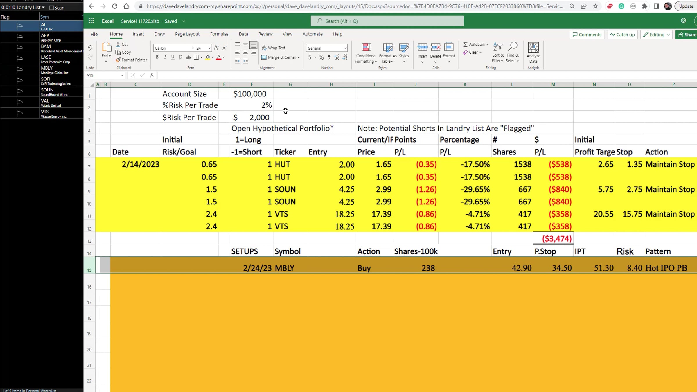Switch to the Formulas tab

219,34
